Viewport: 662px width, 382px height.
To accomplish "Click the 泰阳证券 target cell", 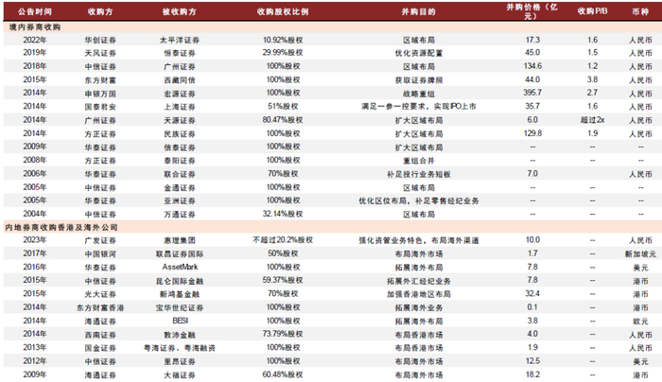I will [x=180, y=161].
